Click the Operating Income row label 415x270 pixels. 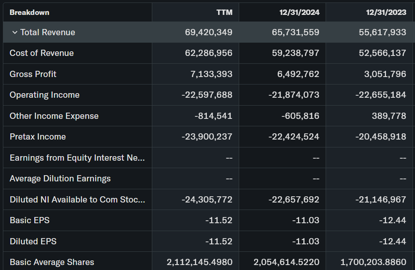pyautogui.click(x=45, y=95)
